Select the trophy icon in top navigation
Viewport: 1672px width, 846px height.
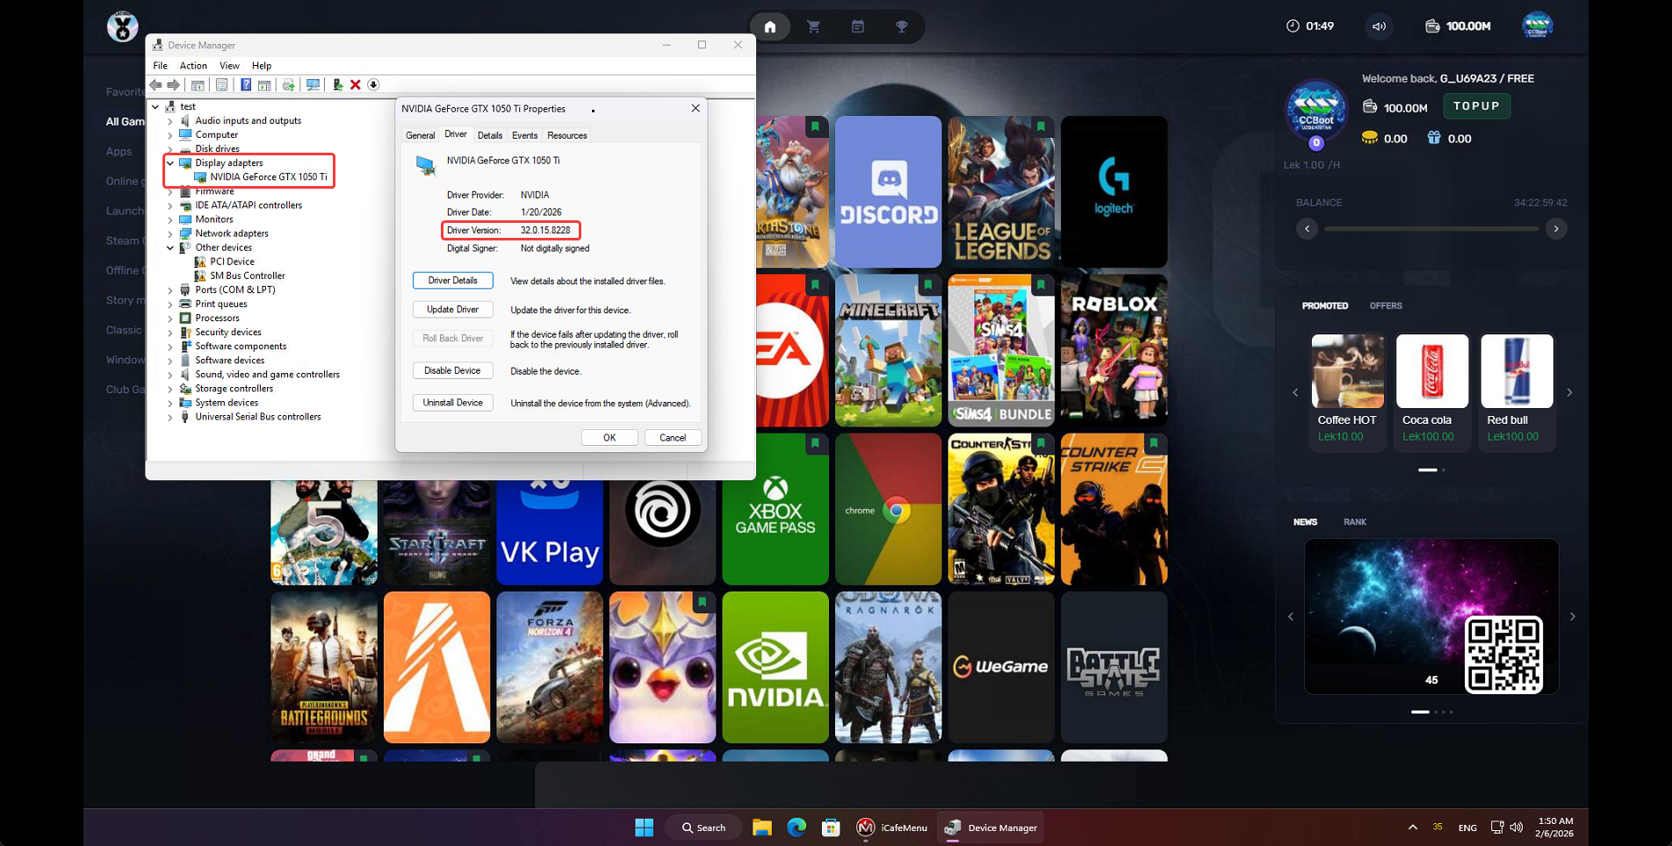(902, 26)
